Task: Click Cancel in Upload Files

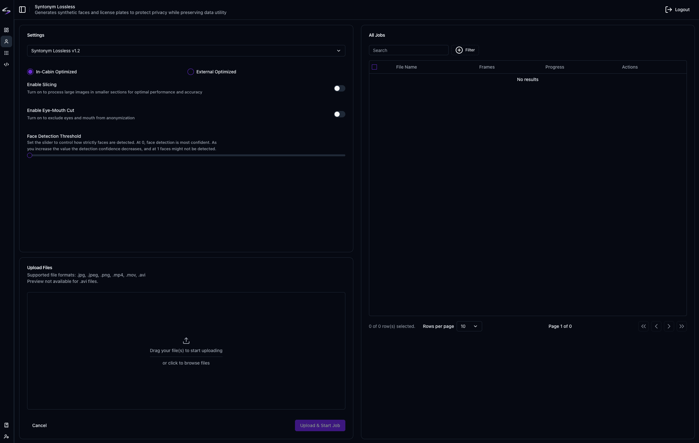Action: 40,425
